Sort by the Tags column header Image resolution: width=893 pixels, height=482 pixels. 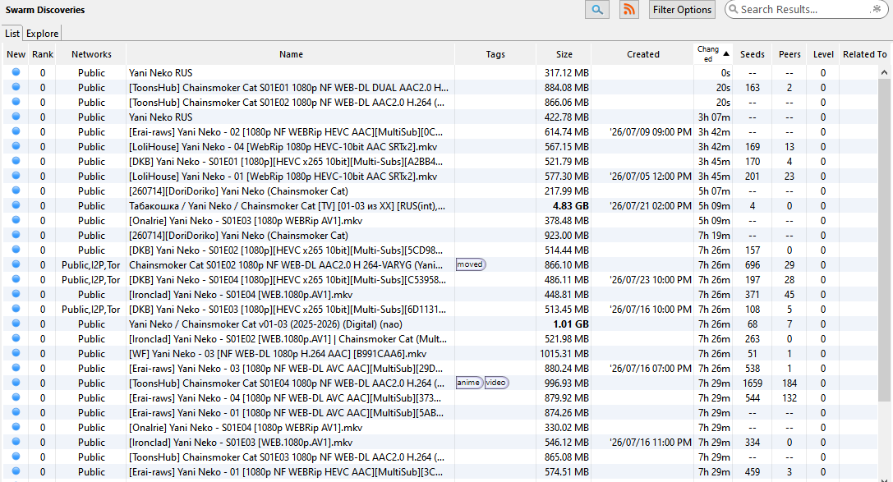pos(495,54)
